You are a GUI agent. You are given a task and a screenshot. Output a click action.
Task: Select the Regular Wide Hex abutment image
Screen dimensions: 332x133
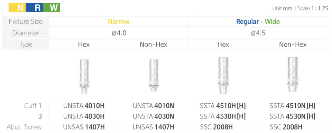(x=223, y=76)
